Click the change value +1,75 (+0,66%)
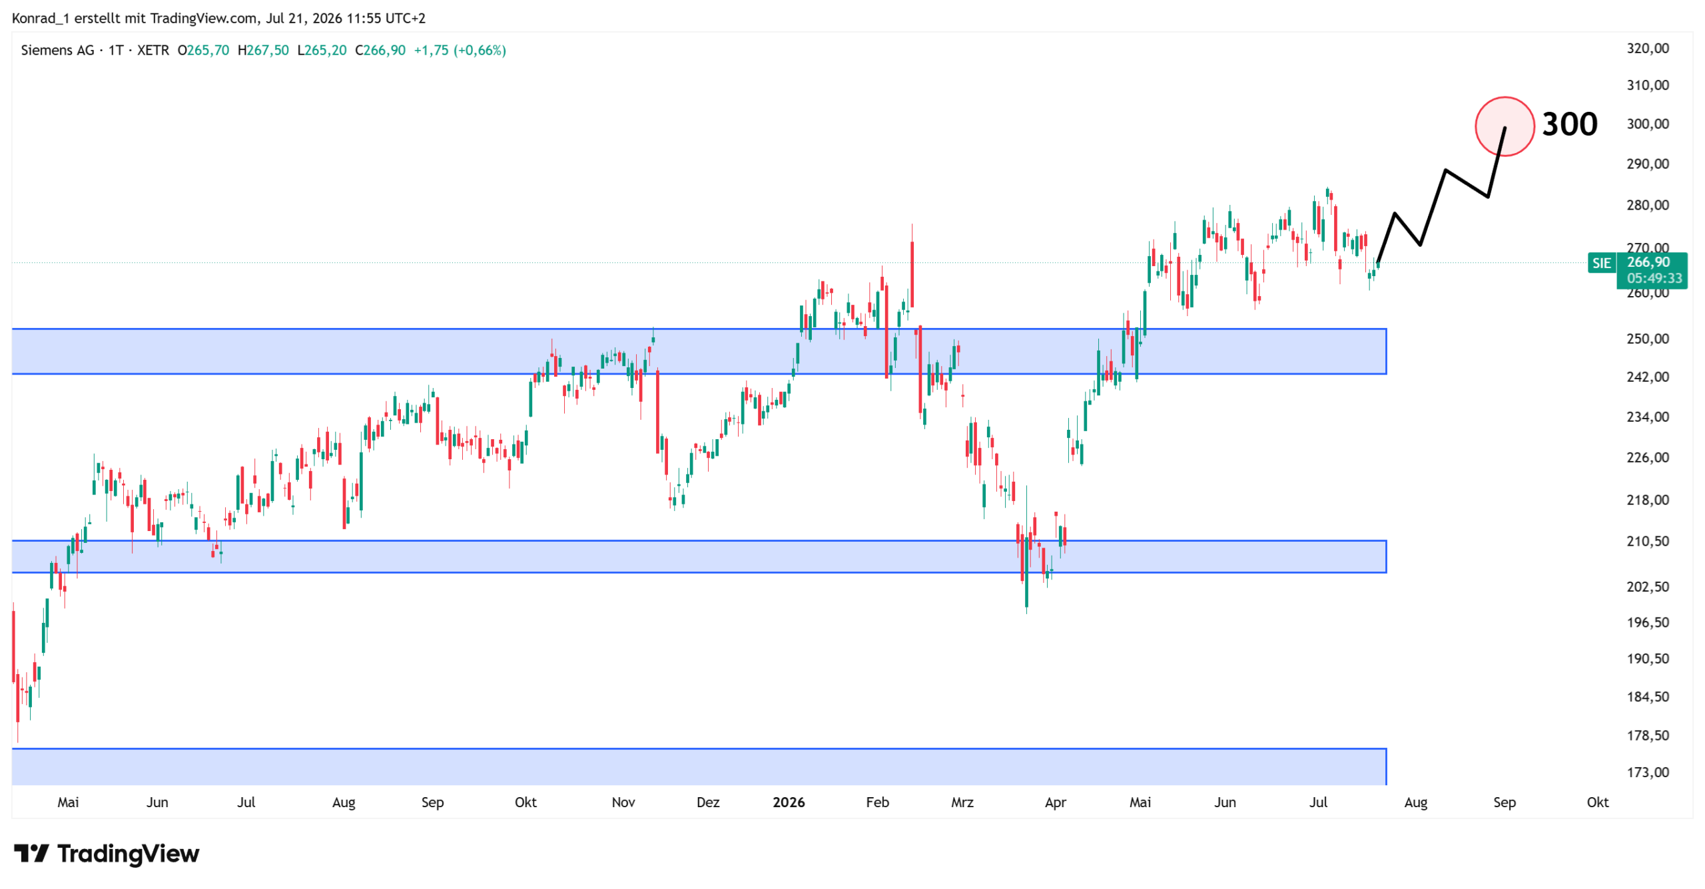This screenshot has height=889, width=1705. [x=460, y=51]
